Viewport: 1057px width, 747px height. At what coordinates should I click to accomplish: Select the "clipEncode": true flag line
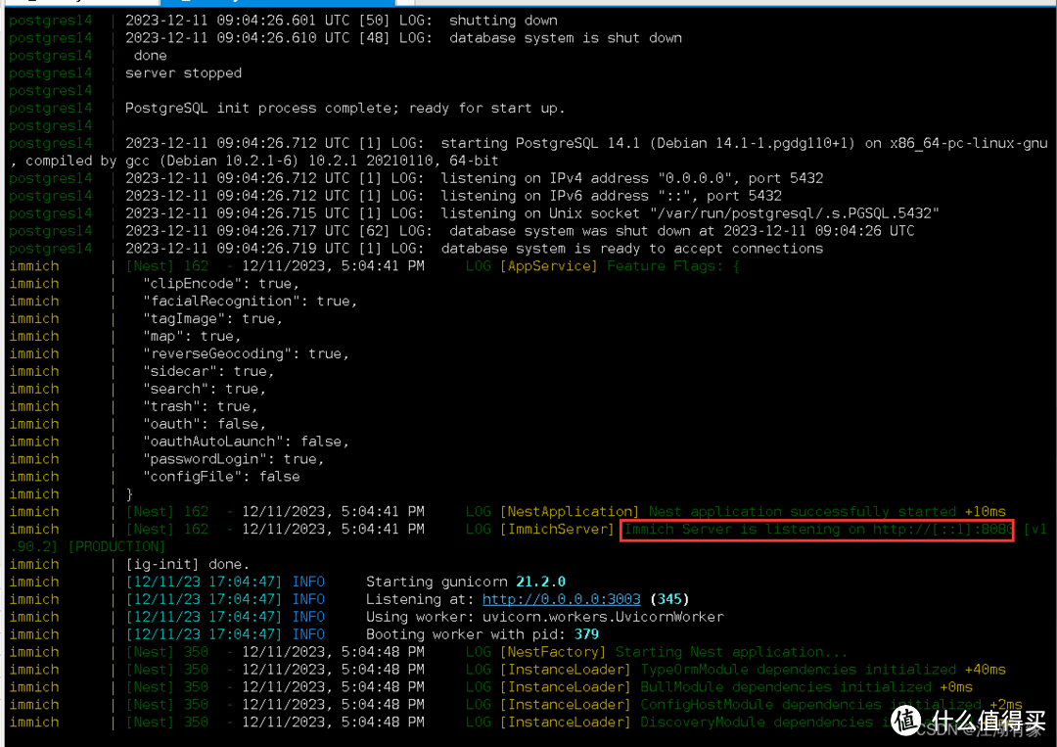tap(220, 283)
